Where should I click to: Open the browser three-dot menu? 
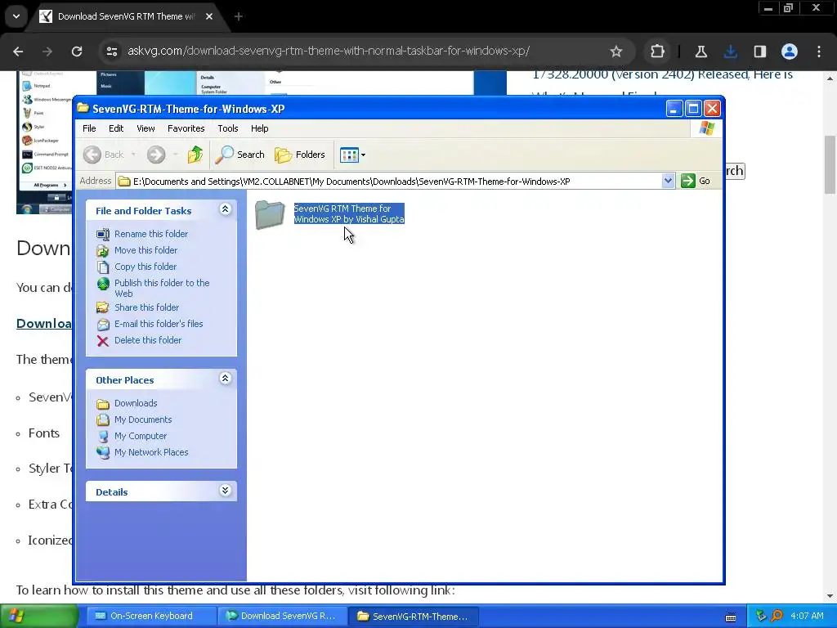coord(819,52)
